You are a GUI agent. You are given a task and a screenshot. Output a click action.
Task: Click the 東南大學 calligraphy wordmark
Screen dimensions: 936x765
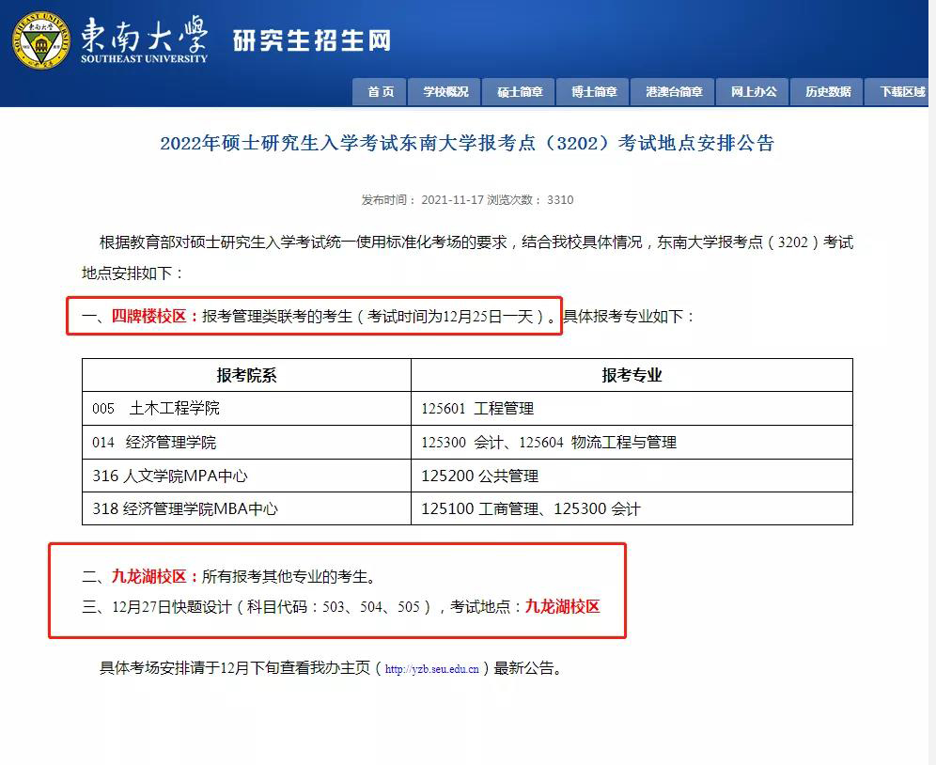[144, 36]
